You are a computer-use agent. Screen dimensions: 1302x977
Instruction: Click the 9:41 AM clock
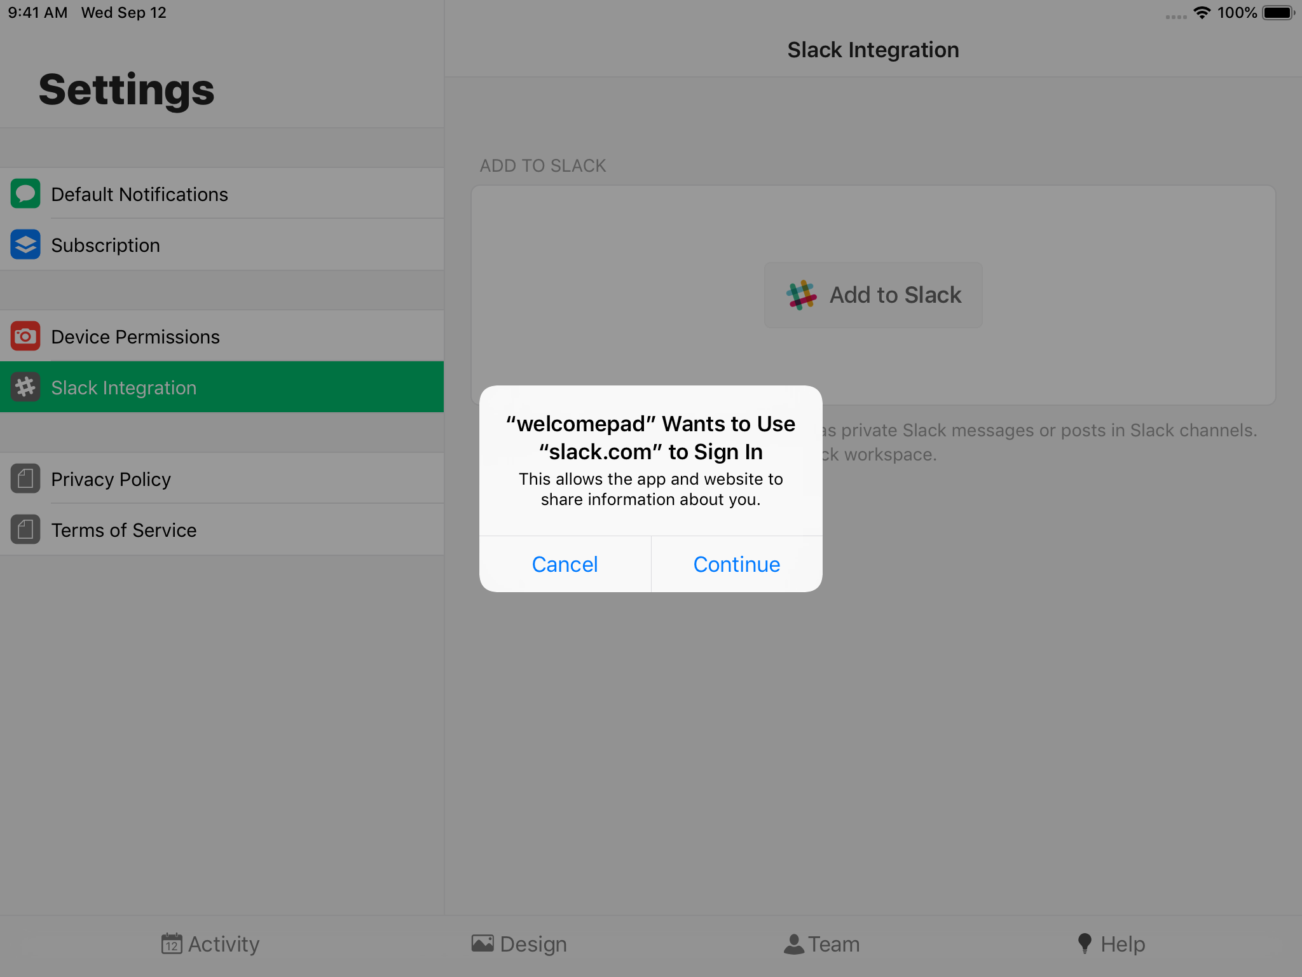point(38,13)
